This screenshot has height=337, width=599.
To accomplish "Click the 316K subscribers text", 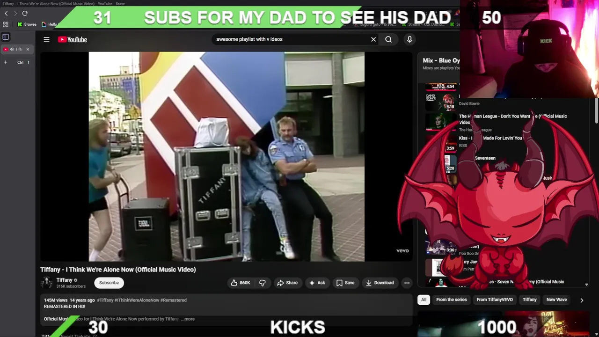I will [x=71, y=286].
